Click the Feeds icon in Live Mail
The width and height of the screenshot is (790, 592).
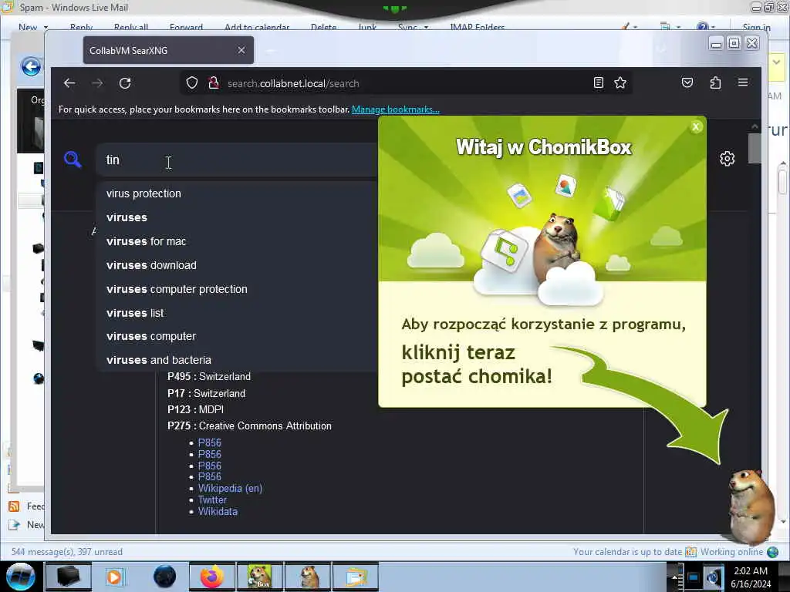click(x=14, y=506)
